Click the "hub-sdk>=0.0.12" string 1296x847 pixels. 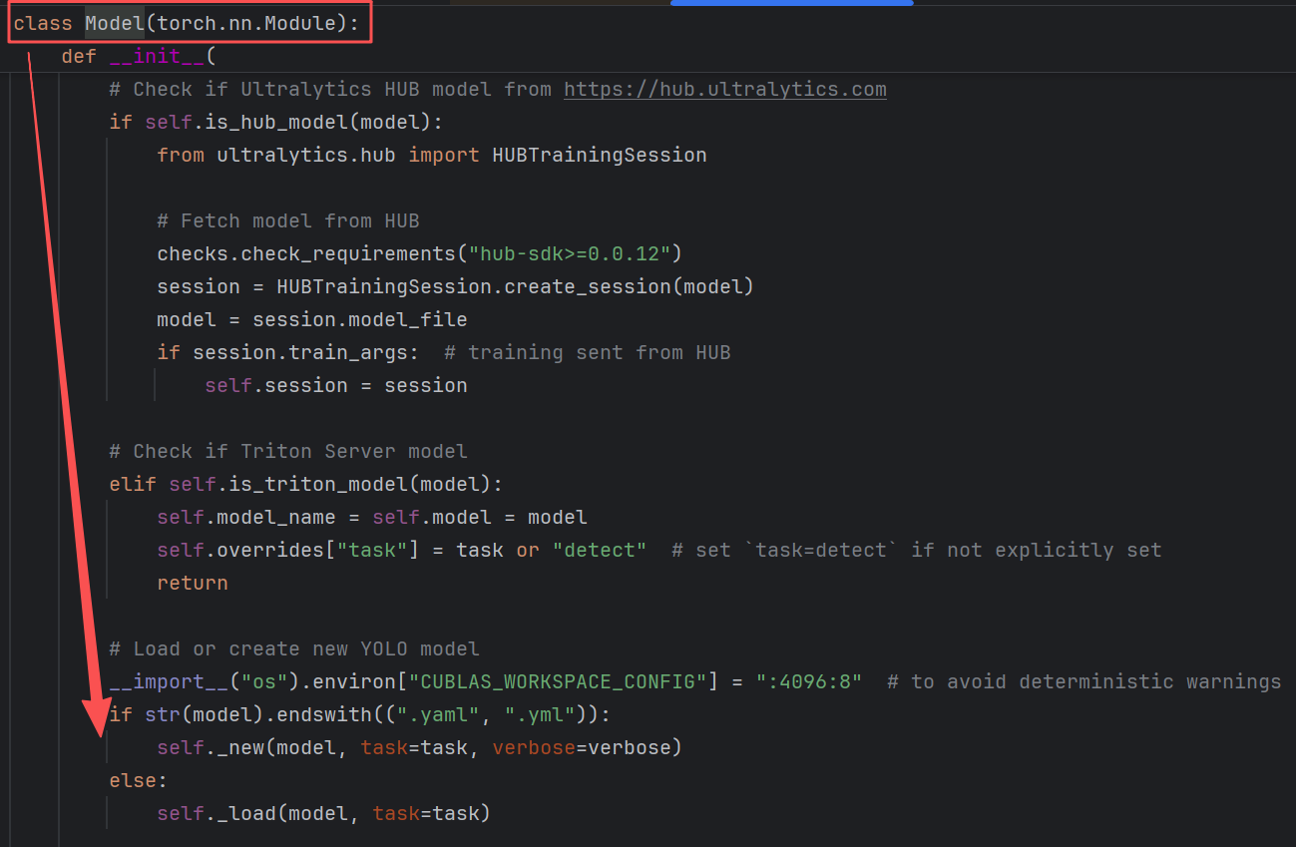point(570,254)
